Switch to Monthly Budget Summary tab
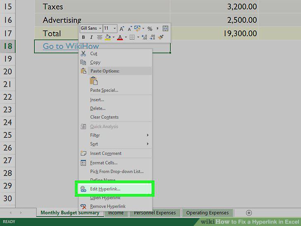301x226 pixels. (x=70, y=213)
